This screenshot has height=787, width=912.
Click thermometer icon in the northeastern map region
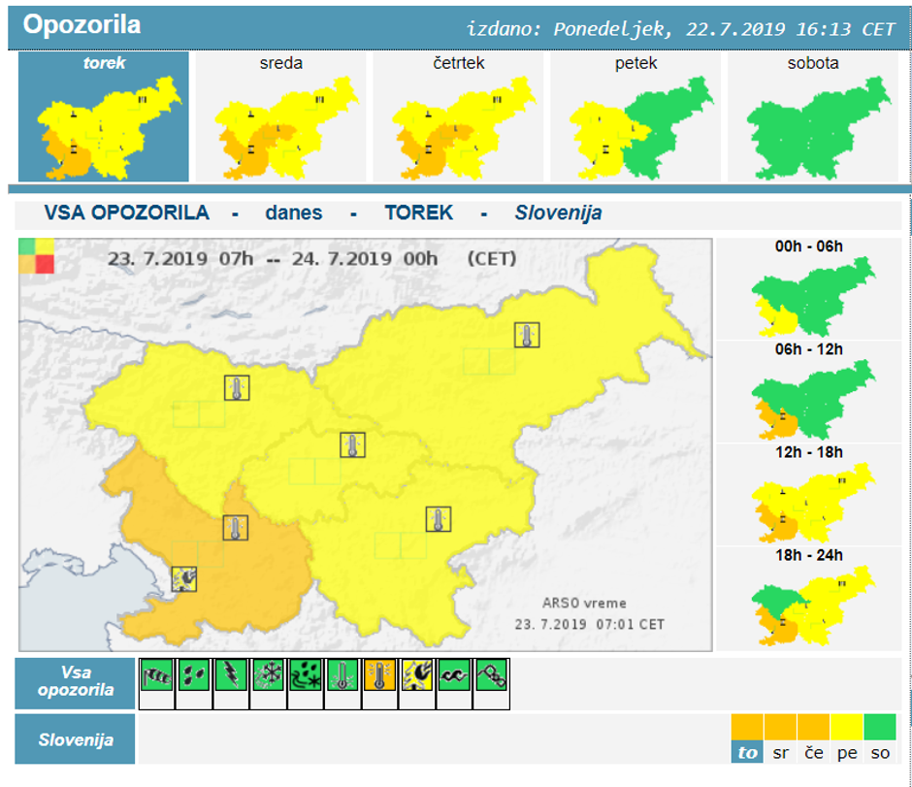point(527,336)
